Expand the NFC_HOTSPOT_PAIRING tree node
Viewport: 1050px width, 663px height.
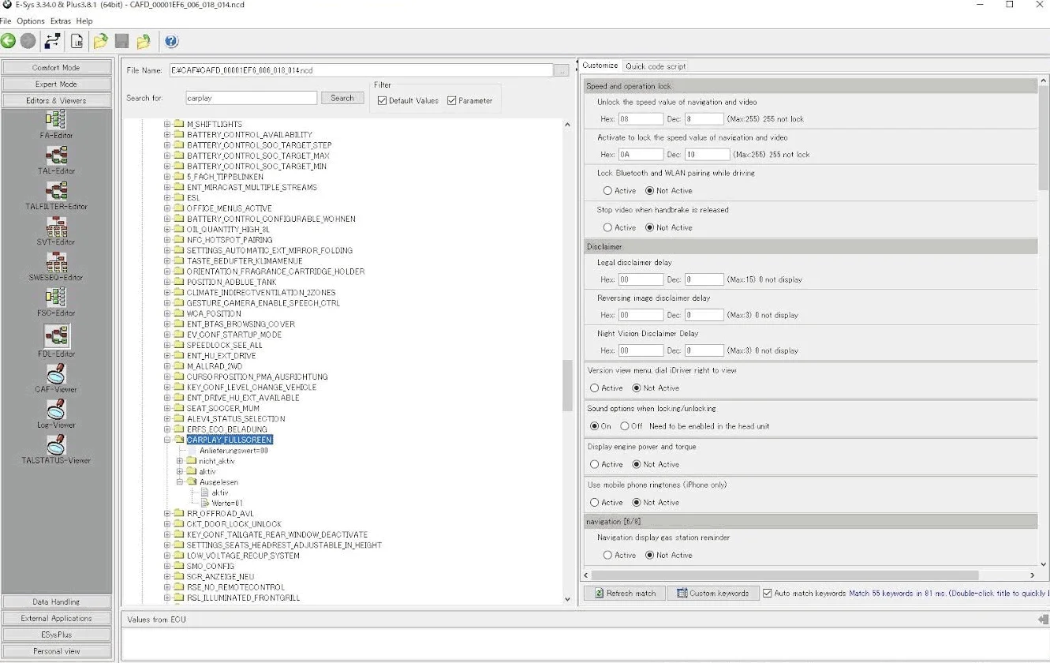[167, 240]
